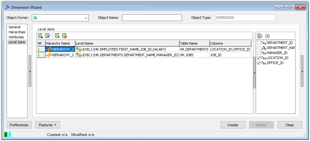
Task: Check the DEPARTMENT_NAME column checkbox
Action: [259, 48]
